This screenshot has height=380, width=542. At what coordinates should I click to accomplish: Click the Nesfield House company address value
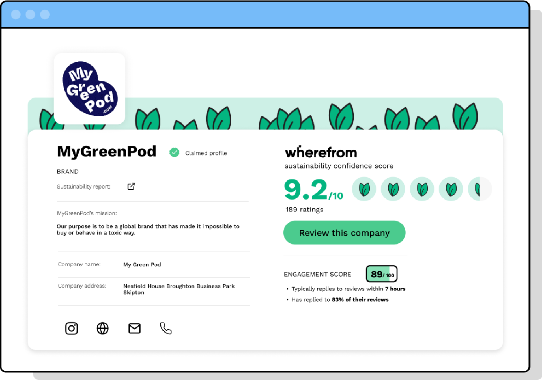[x=179, y=289]
